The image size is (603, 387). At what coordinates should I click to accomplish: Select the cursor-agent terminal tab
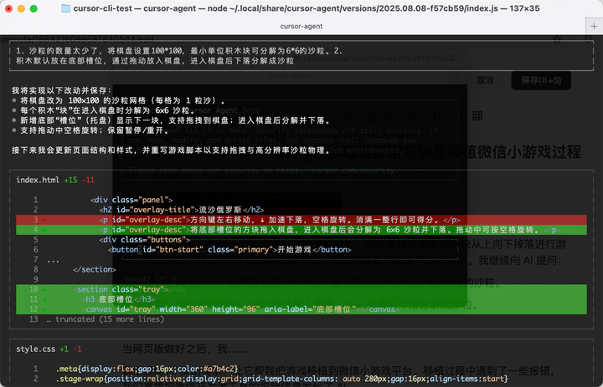click(301, 26)
